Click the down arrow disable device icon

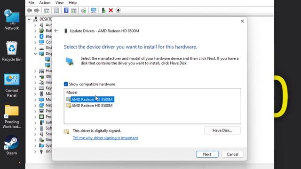click(118, 10)
